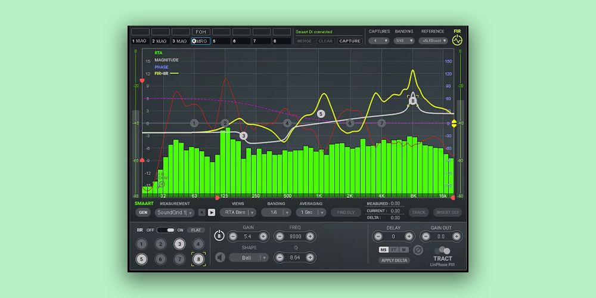Open the Shape Bell dropdown

point(249,257)
